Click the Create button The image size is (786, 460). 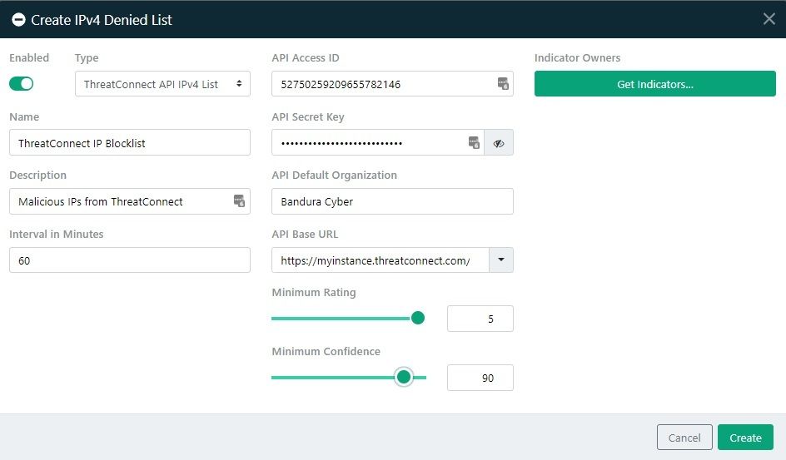point(745,438)
